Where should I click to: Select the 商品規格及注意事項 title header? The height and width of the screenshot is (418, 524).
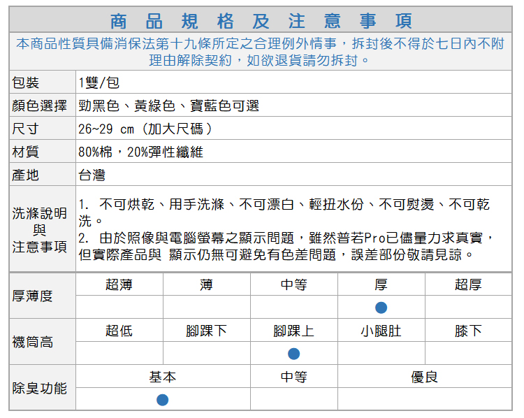[x=261, y=20]
